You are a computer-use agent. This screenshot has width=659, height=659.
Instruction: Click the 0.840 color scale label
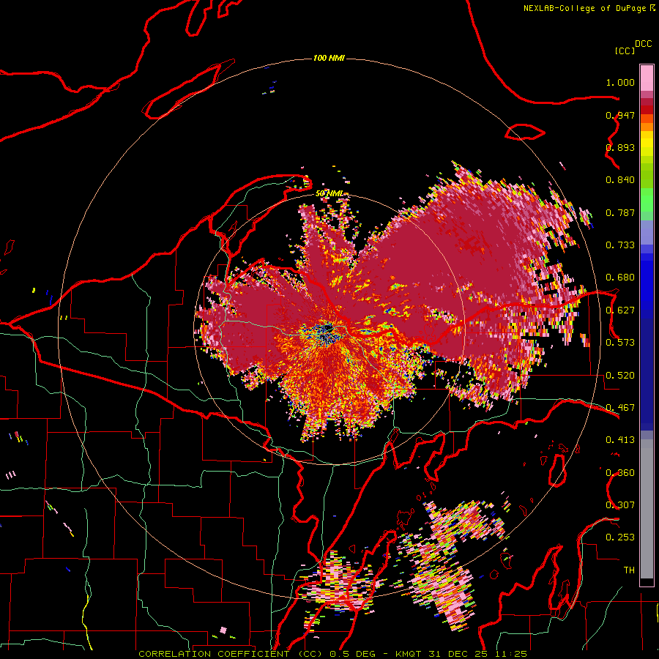point(620,180)
